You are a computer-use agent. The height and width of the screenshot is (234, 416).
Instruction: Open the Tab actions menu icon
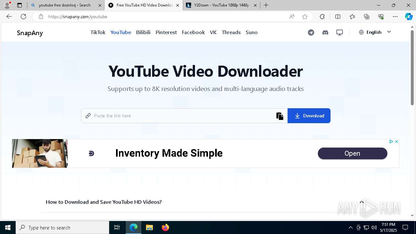pyautogui.click(x=19, y=5)
